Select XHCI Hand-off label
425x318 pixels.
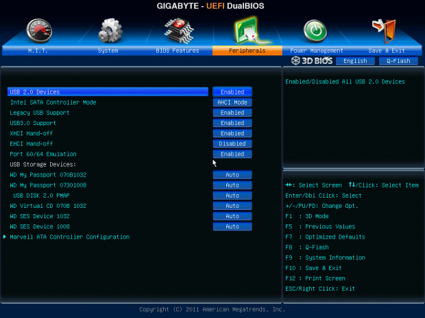pos(31,133)
